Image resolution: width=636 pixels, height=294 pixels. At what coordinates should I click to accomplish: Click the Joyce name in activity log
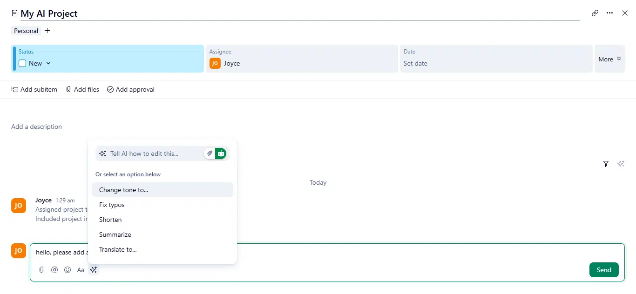coord(43,200)
